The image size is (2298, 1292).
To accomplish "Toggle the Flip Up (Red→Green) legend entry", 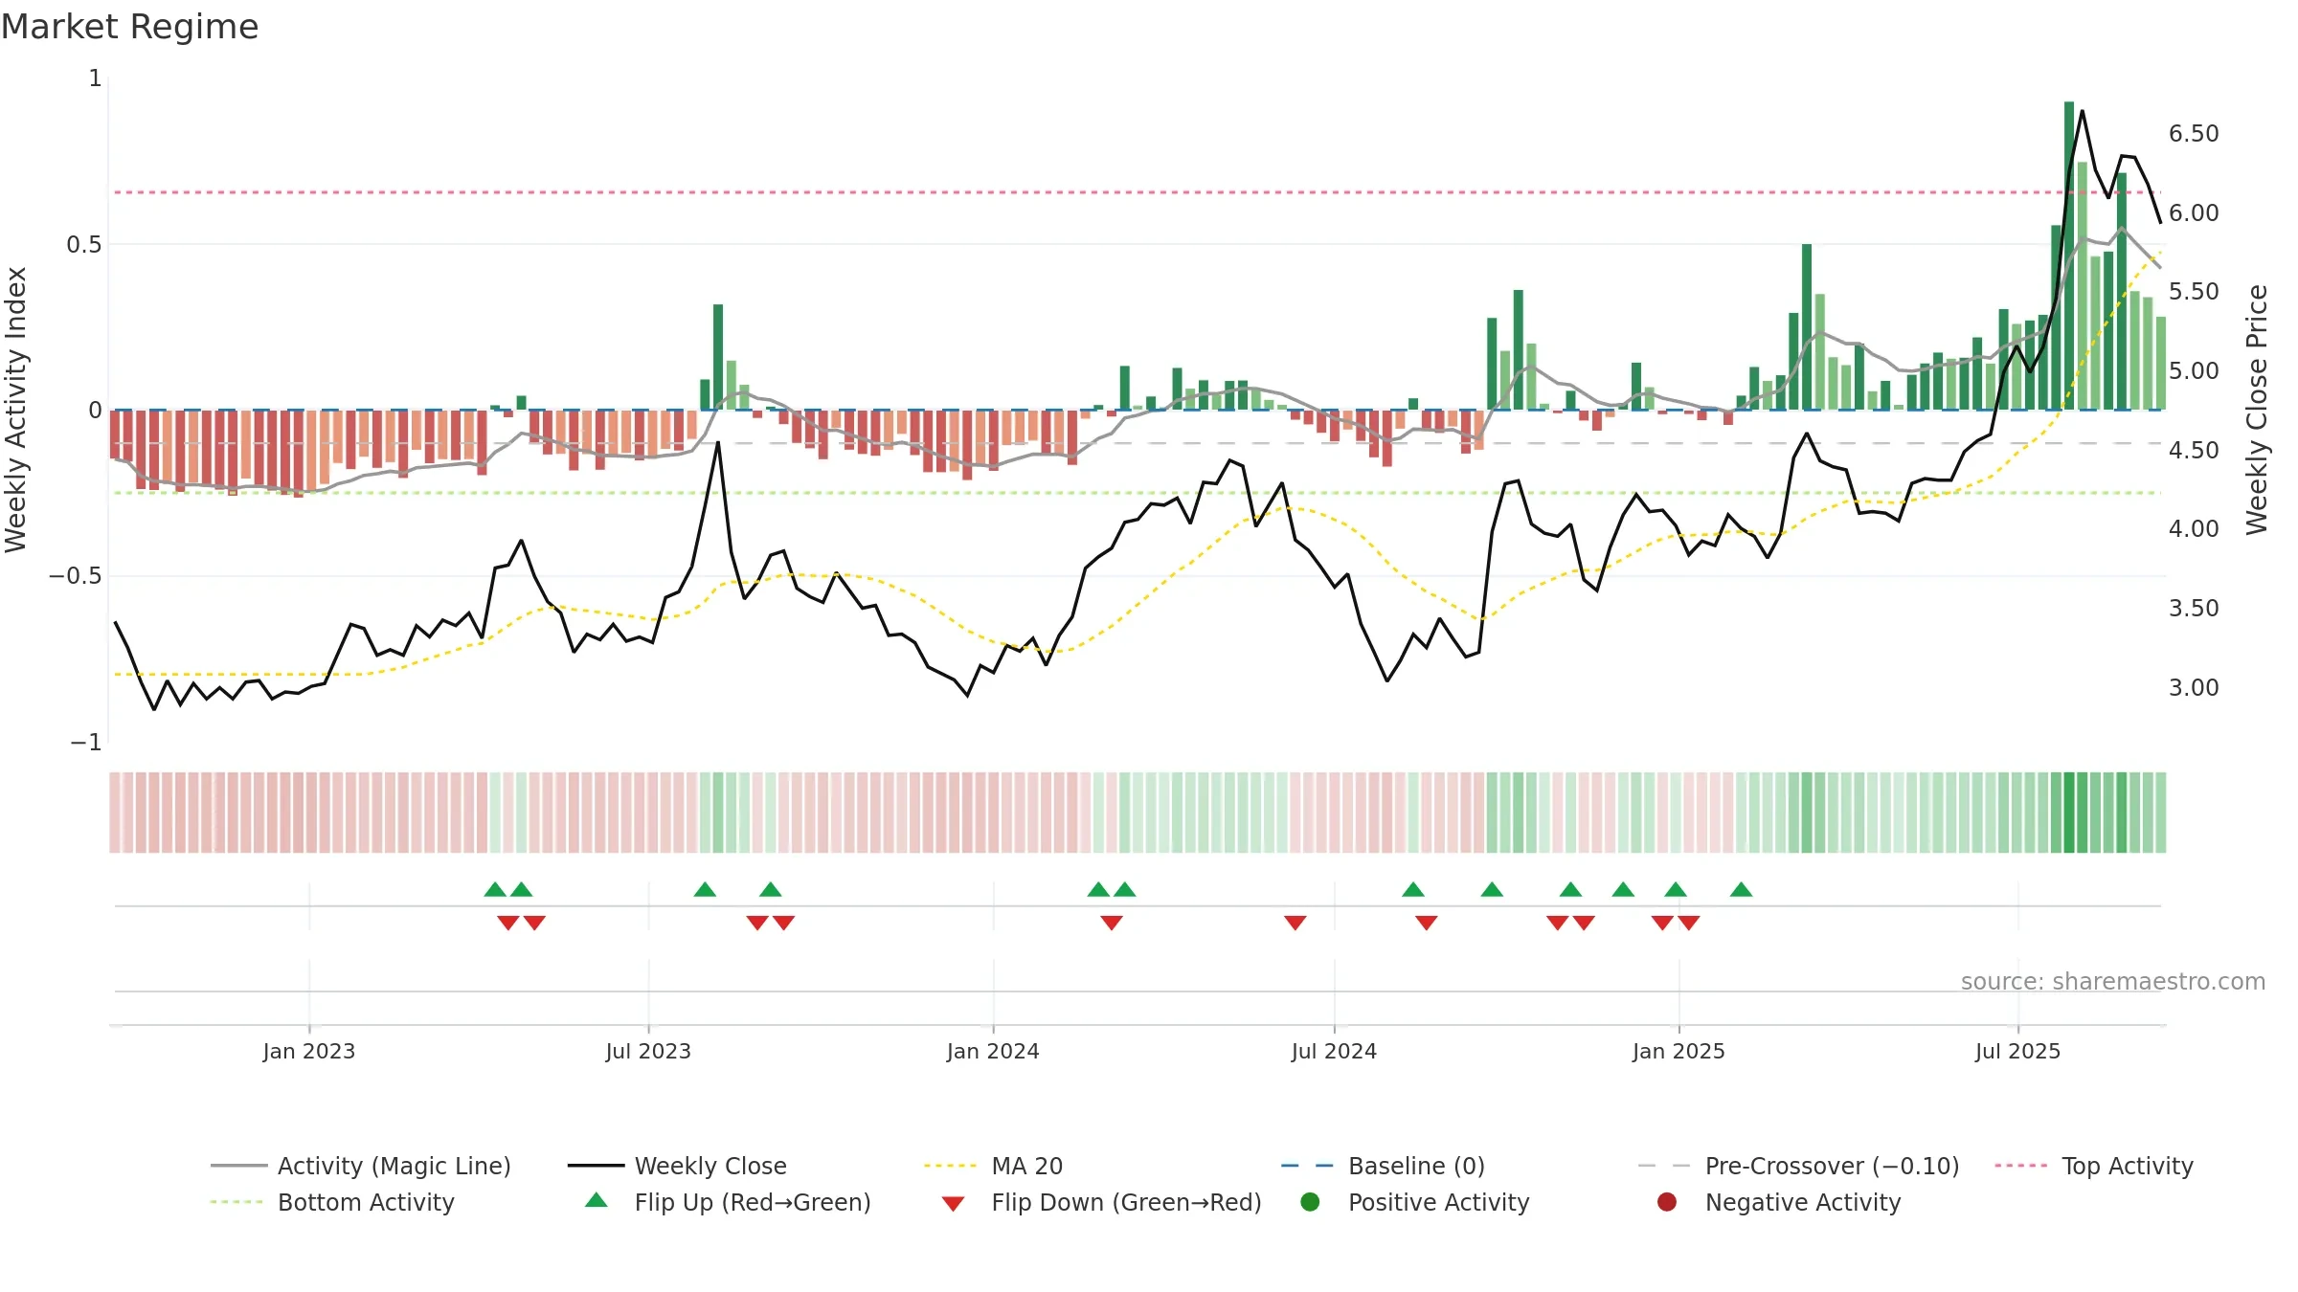I will tap(728, 1202).
